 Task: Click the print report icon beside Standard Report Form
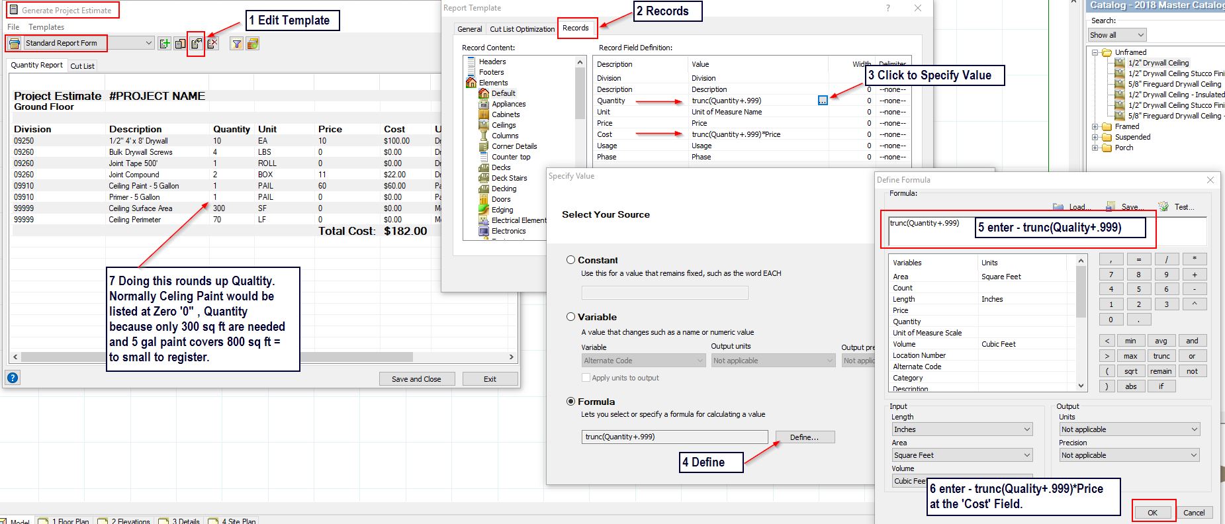(x=14, y=43)
